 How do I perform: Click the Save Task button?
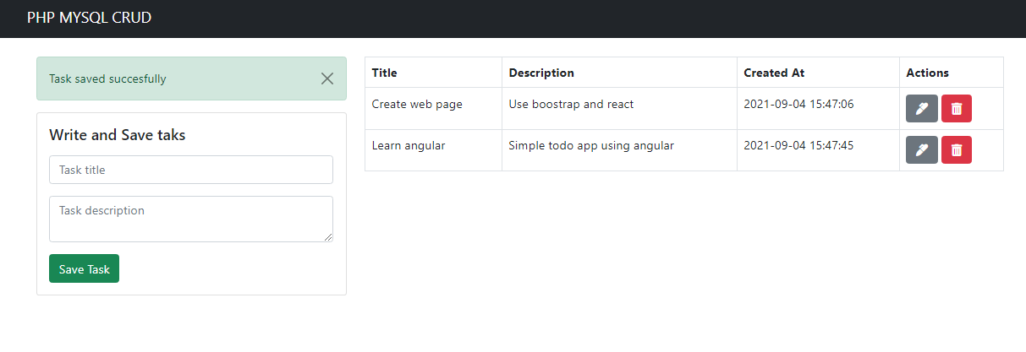84,268
